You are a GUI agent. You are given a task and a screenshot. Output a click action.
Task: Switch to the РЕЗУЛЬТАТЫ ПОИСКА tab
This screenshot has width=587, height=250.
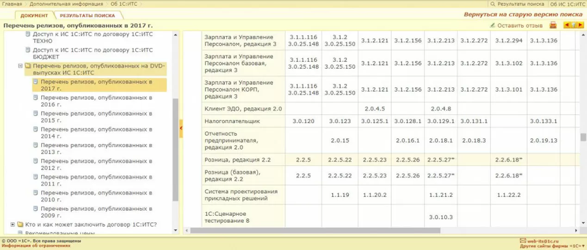(87, 16)
